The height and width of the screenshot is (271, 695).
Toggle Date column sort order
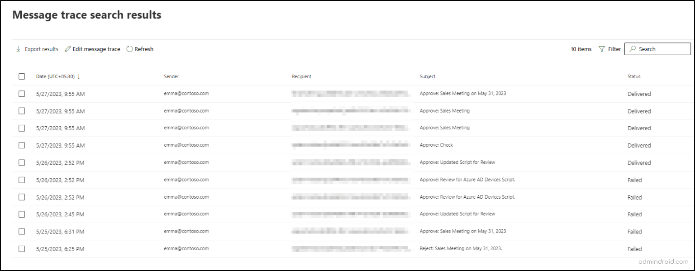[x=54, y=76]
